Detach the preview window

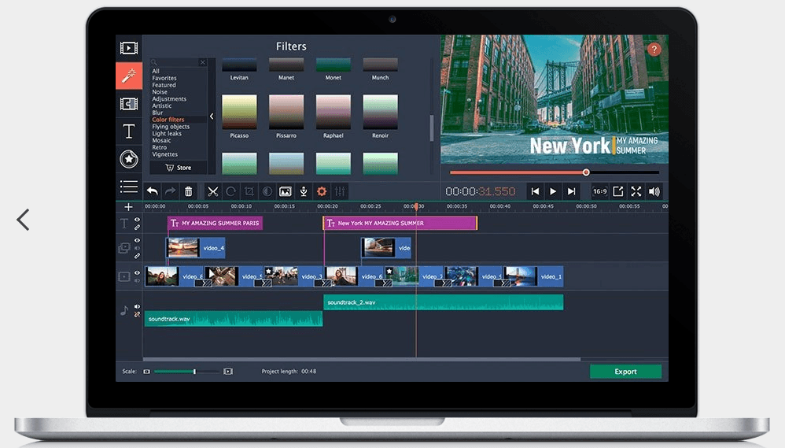(618, 191)
